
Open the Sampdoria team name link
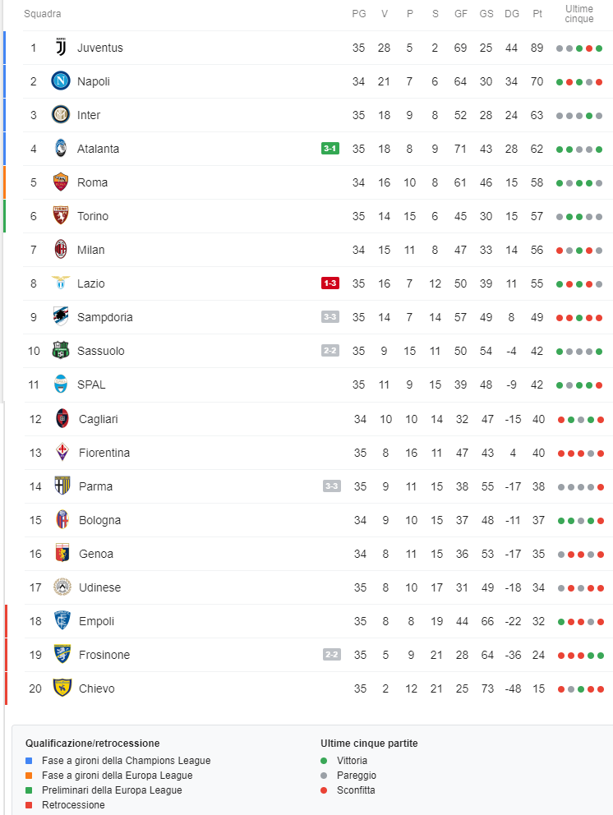pos(105,317)
